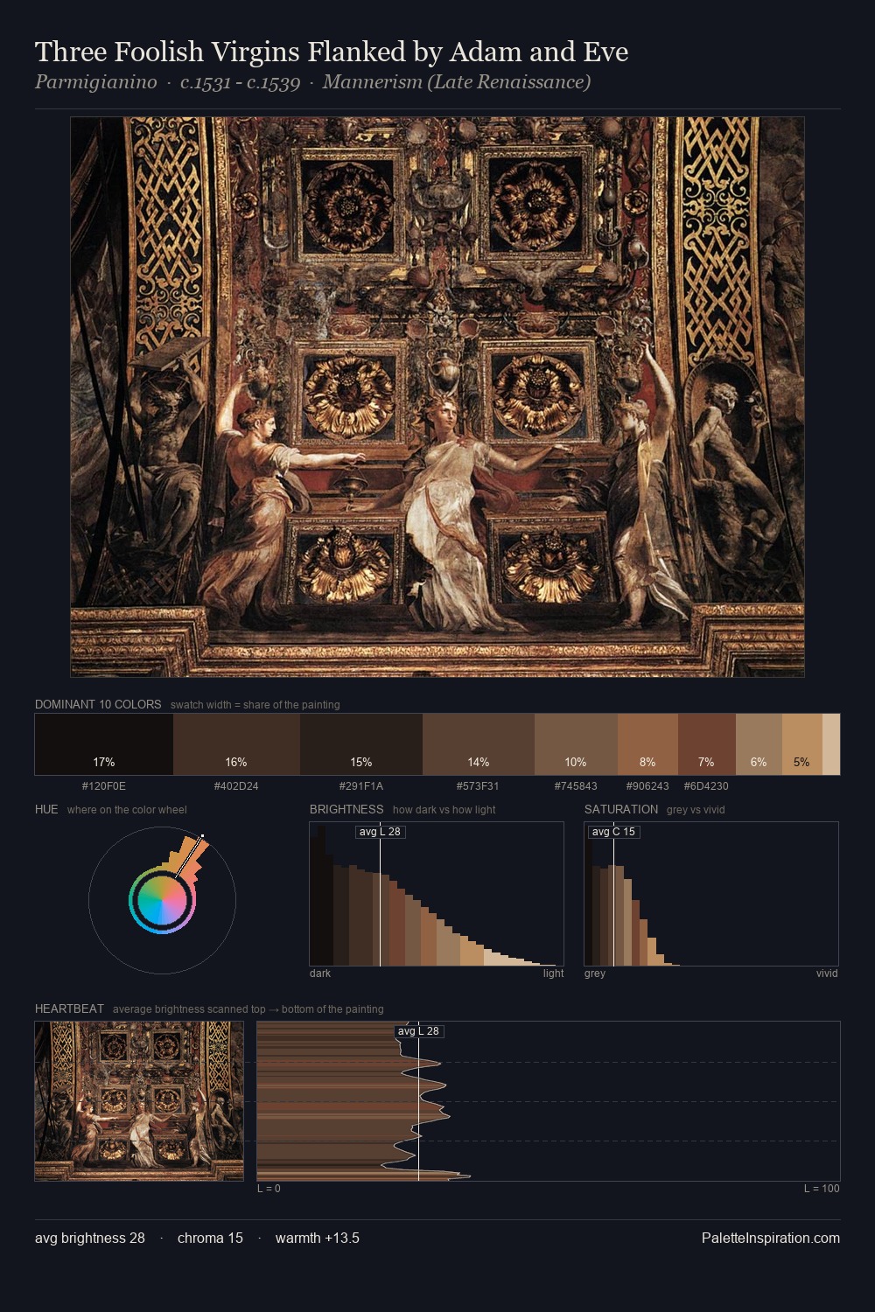This screenshot has width=875, height=1312.
Task: Open PaletteInspiration.com link
Action: click(x=771, y=1238)
